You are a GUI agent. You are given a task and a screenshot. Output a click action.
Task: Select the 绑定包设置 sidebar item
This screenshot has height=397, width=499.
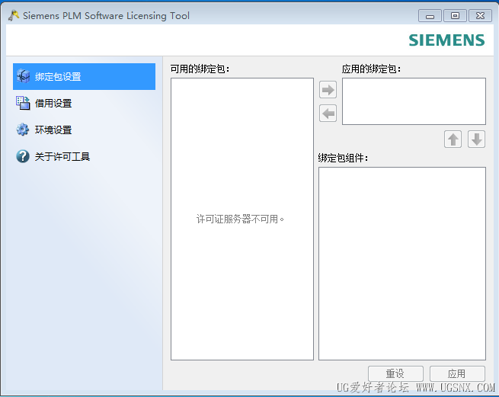[x=84, y=76]
